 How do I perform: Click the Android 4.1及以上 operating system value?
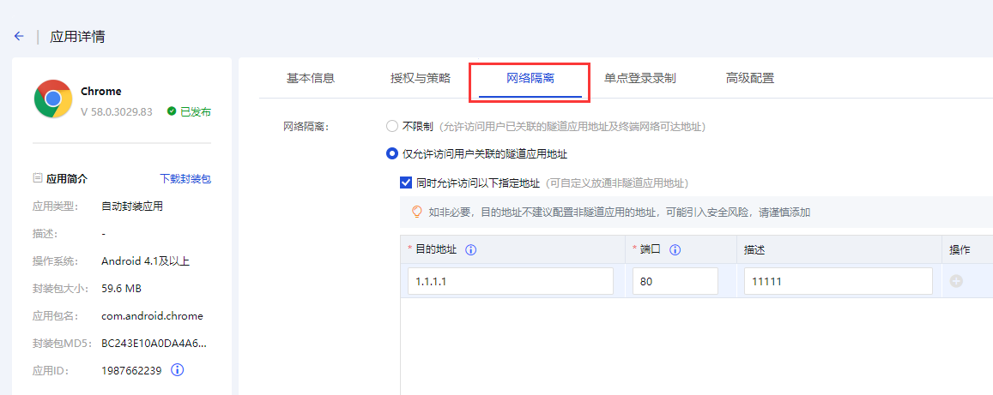pos(146,261)
